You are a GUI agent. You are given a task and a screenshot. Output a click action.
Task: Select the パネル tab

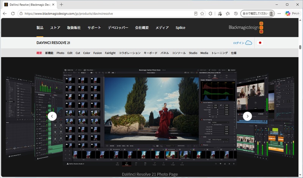click(x=165, y=53)
